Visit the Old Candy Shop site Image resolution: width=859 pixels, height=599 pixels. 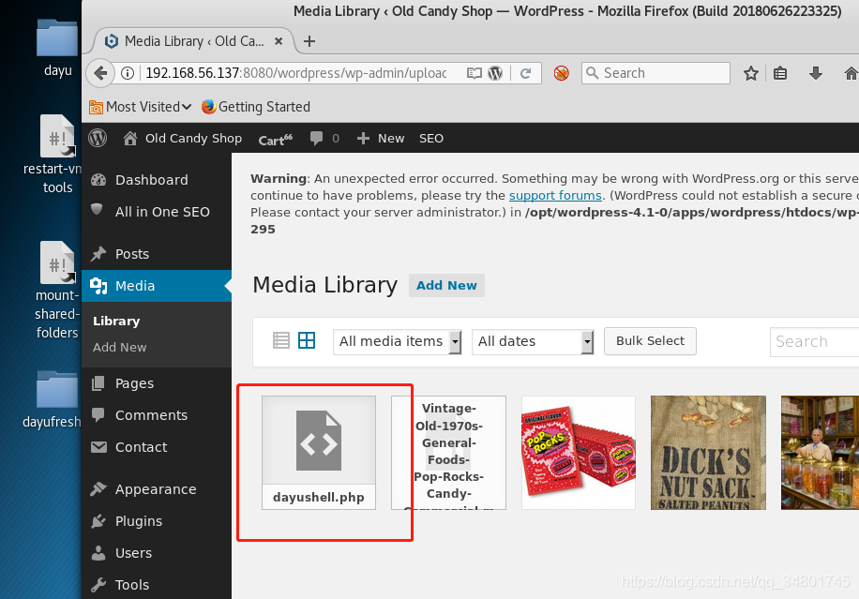pyautogui.click(x=183, y=138)
